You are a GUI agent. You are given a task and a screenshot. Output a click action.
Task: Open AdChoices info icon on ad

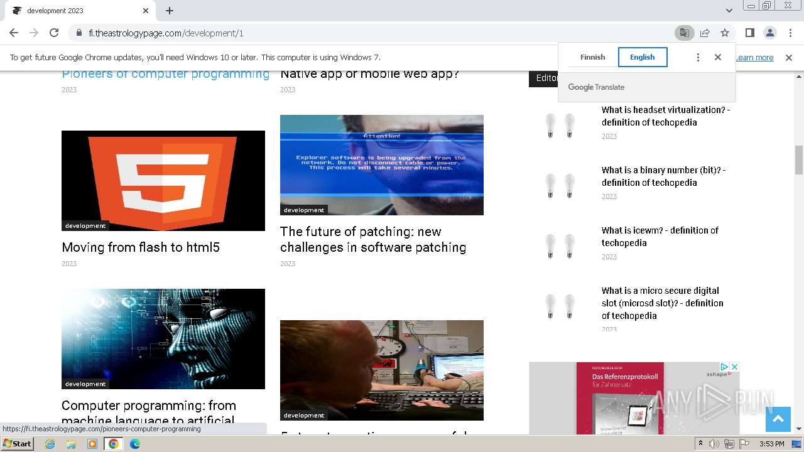click(724, 367)
